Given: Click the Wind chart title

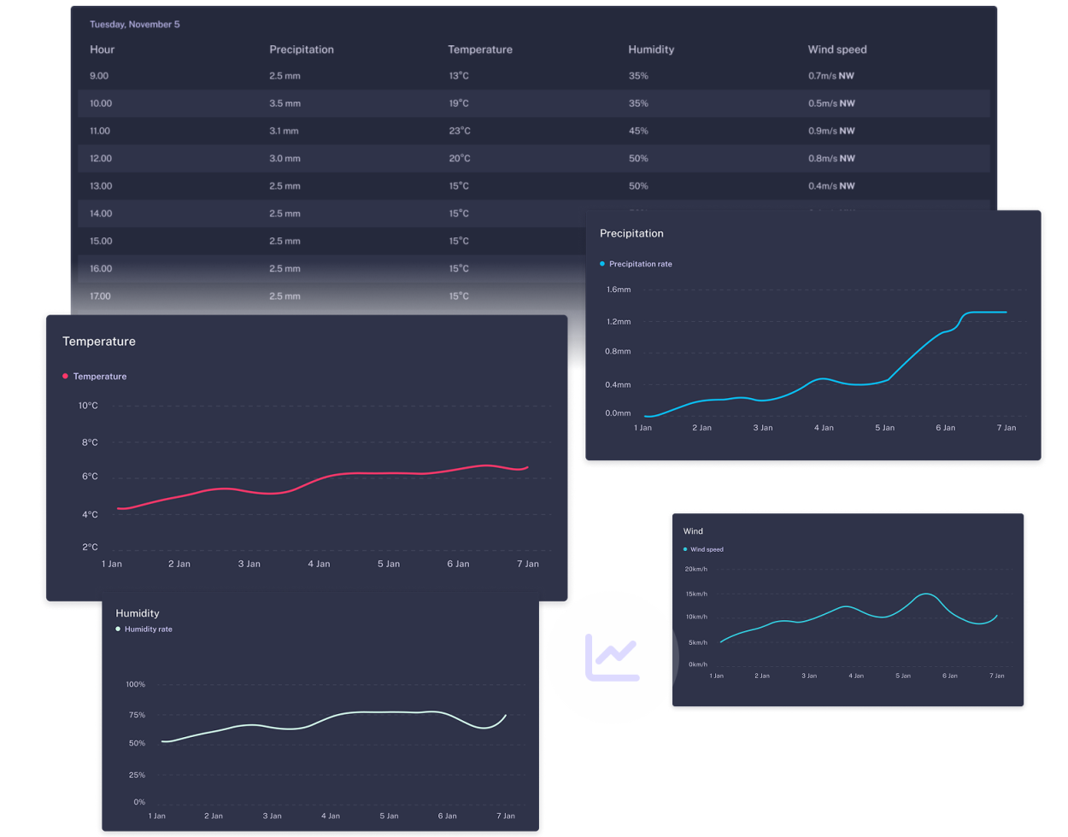Looking at the screenshot, I should 693,530.
